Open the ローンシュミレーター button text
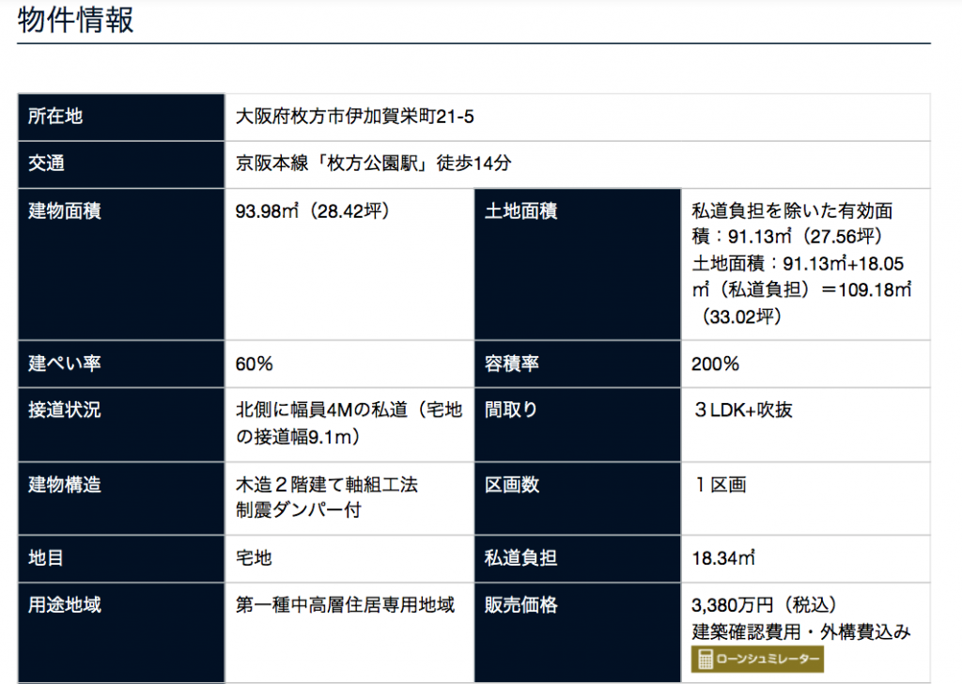Screen dimensions: 962x684 [x=768, y=659]
